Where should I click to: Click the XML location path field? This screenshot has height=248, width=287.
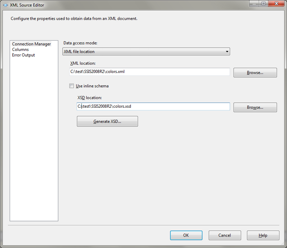pyautogui.click(x=150, y=72)
